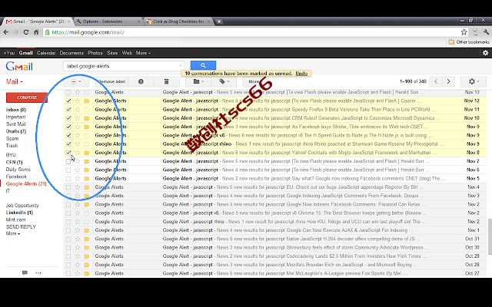Click importance marker on Nov 10 email

[87, 118]
